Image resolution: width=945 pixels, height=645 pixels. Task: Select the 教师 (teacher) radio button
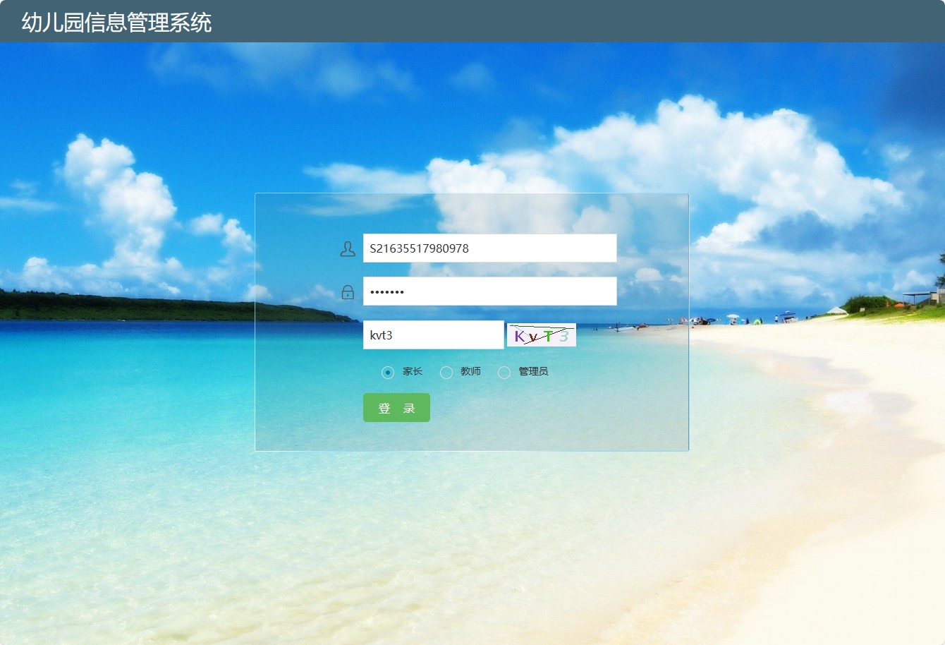(446, 372)
